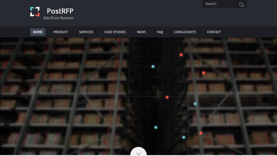Open the FAQ menu item
This screenshot has width=277, height=156.
[160, 32]
